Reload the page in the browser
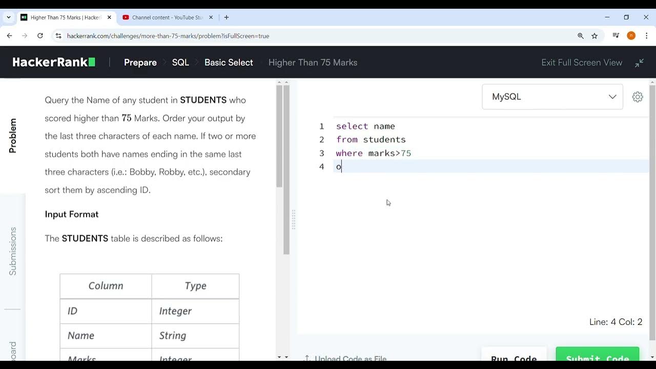The image size is (656, 369). click(40, 36)
